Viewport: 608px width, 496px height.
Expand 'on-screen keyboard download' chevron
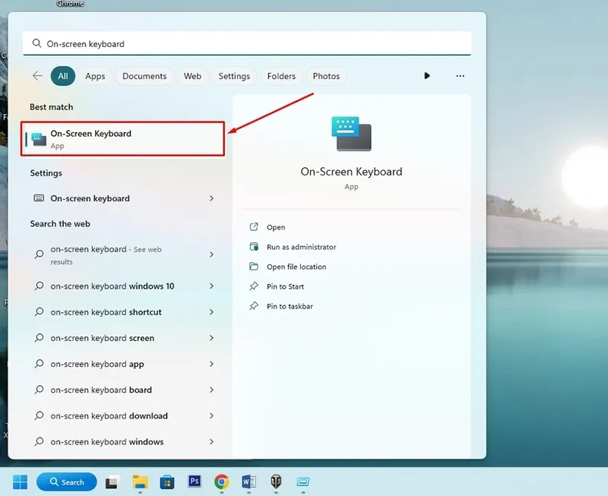[x=211, y=415]
